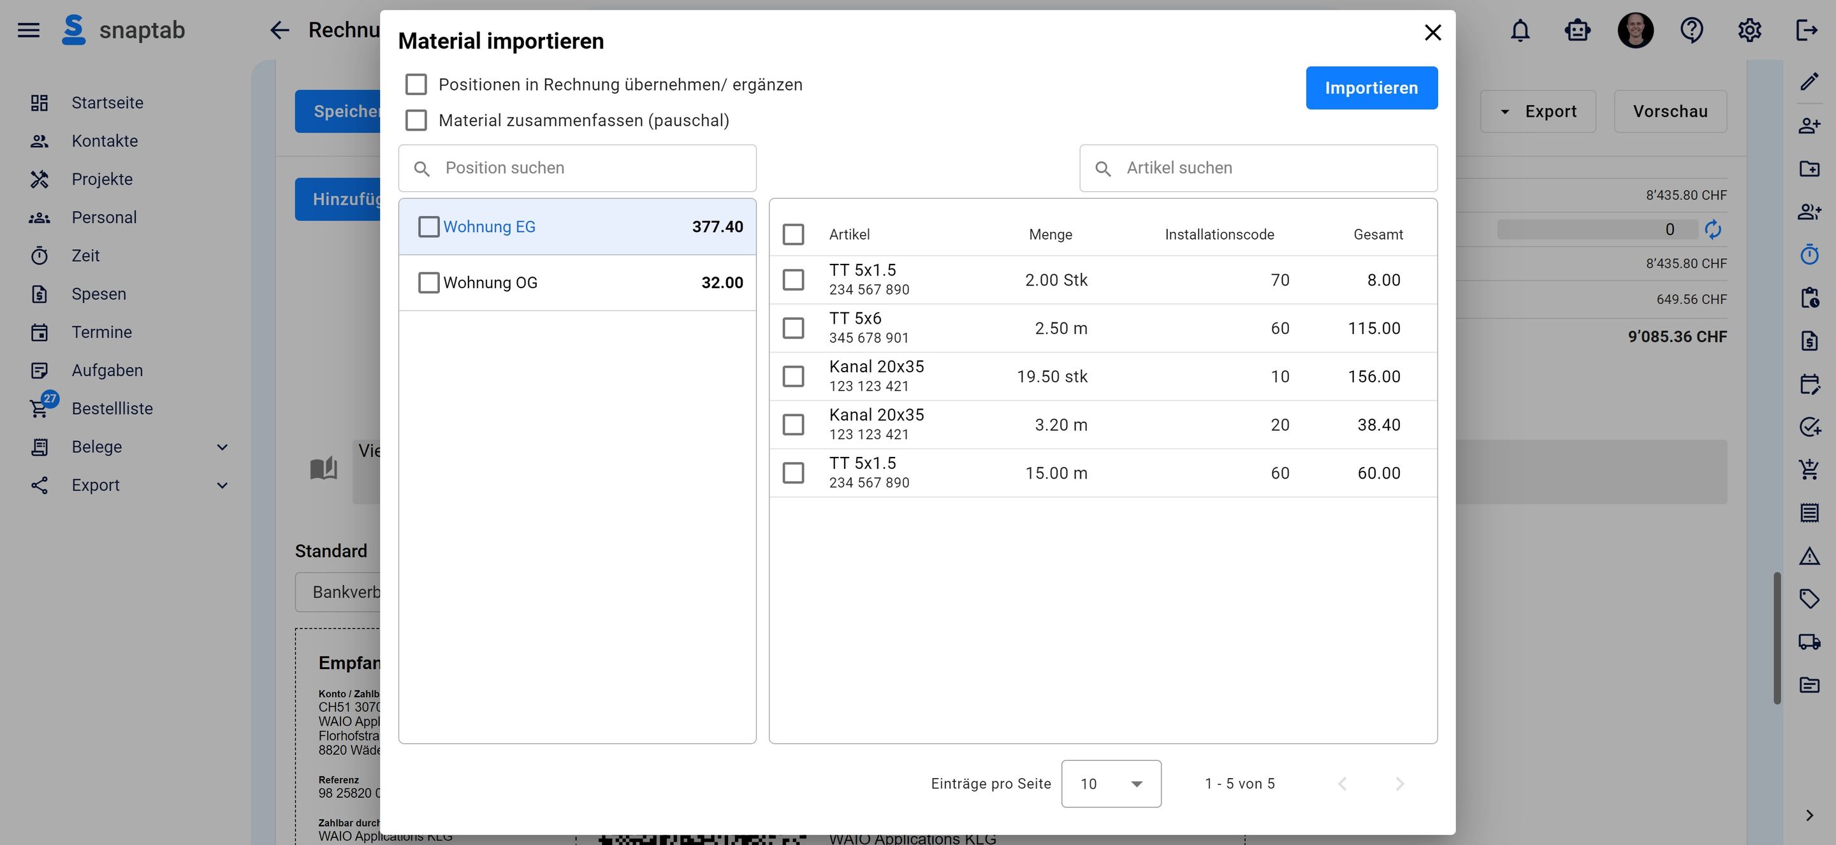Open Projekte in sidebar

click(102, 179)
